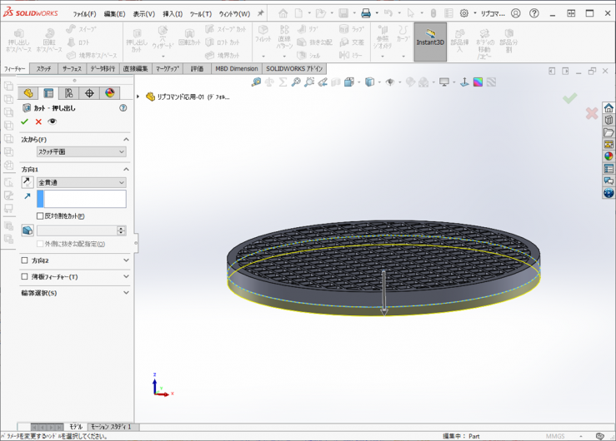Image resolution: width=616 pixels, height=441 pixels.
Task: Enable the 薄板フィーチャー checkbox
Action: 25,277
